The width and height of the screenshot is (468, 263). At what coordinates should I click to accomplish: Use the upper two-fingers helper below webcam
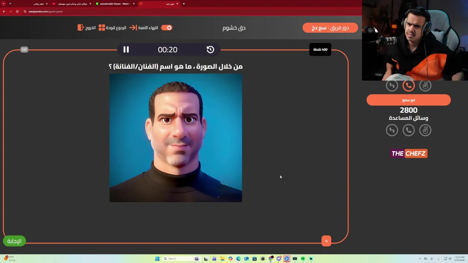click(x=425, y=85)
